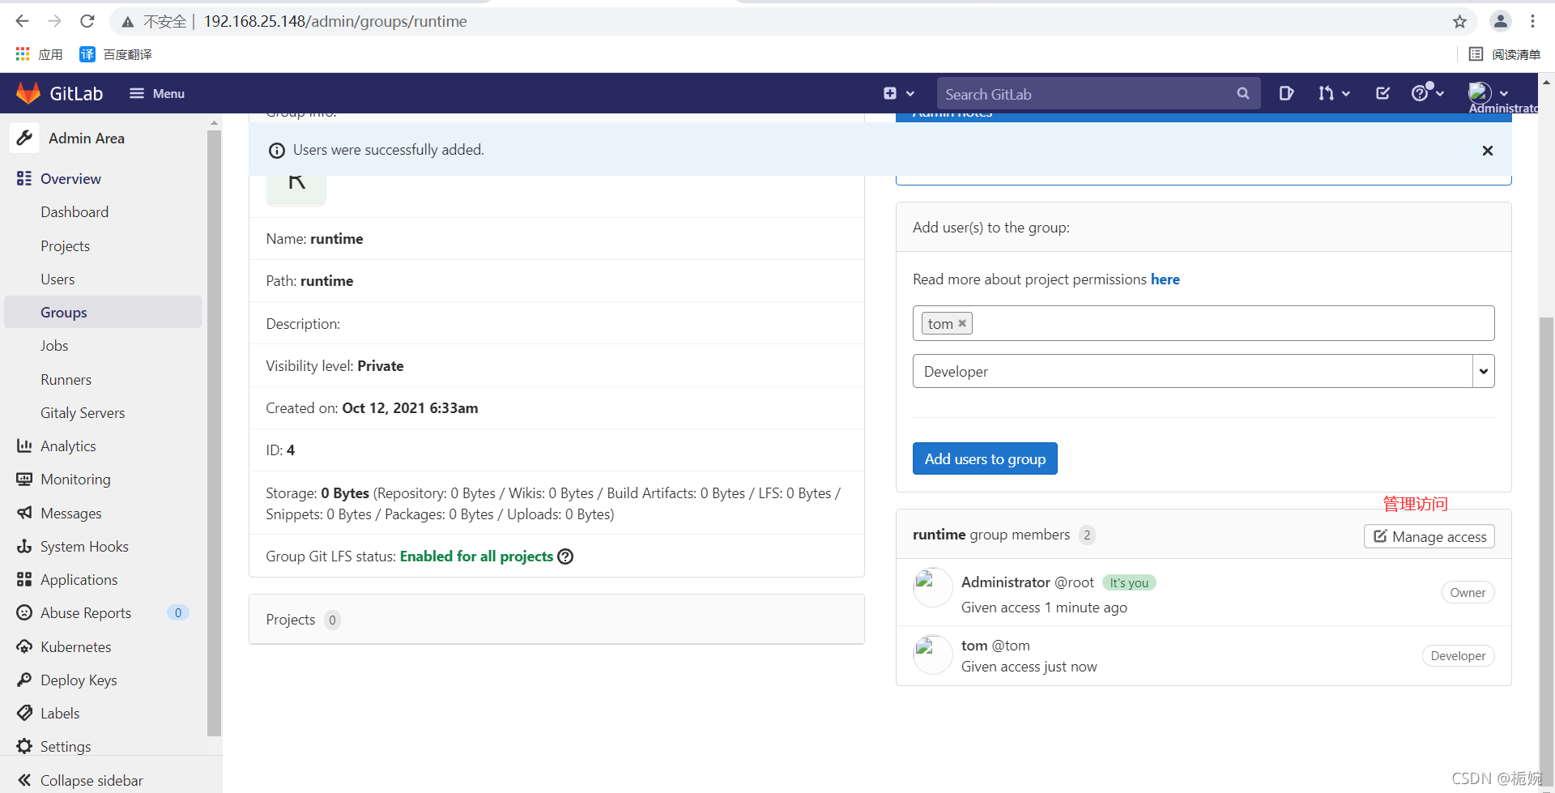
Task: Click the Projects count badge
Action: coord(332,620)
